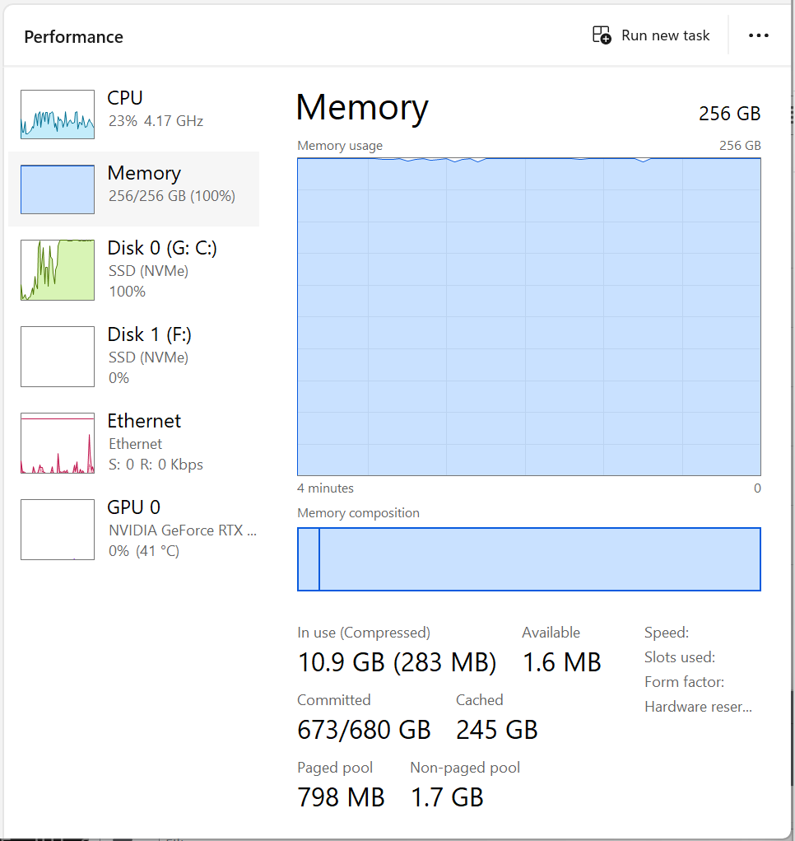The height and width of the screenshot is (841, 795).
Task: Click the Run new task icon
Action: 602,35
